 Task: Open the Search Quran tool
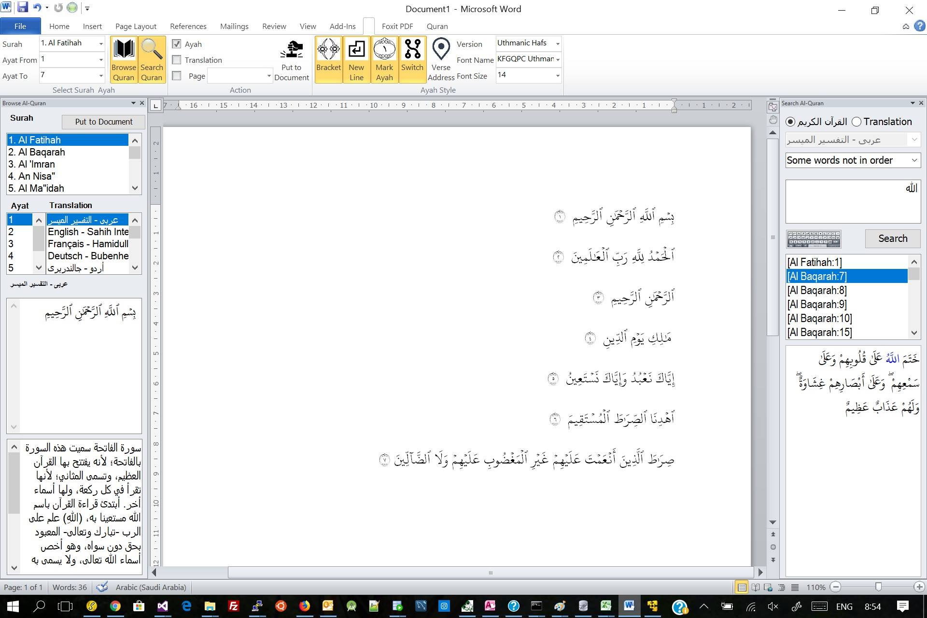[x=152, y=59]
